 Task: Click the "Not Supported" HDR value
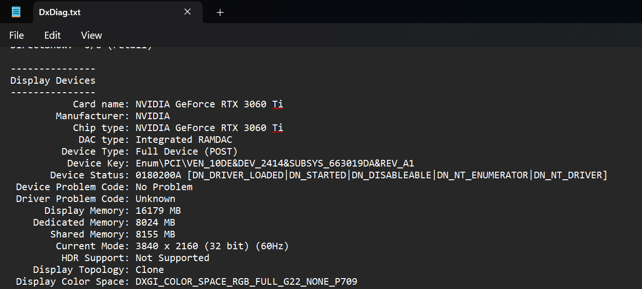173,258
